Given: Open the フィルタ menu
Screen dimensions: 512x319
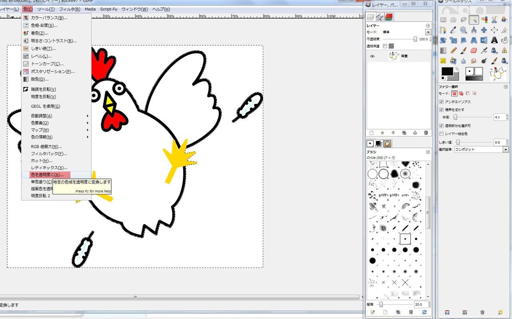Looking at the screenshot, I should click(x=70, y=9).
